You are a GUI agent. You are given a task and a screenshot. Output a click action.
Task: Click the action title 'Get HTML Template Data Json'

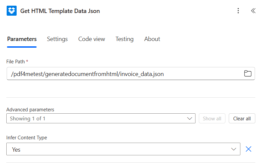pos(60,11)
